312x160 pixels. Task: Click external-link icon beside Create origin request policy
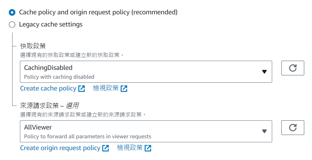[x=105, y=148]
